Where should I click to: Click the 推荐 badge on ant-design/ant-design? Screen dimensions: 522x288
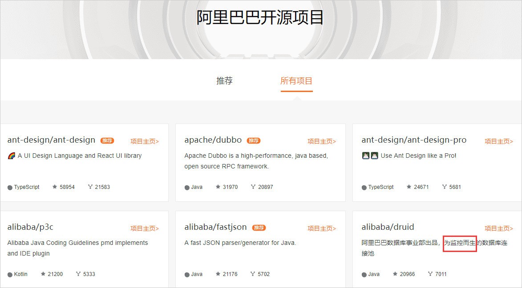(107, 141)
